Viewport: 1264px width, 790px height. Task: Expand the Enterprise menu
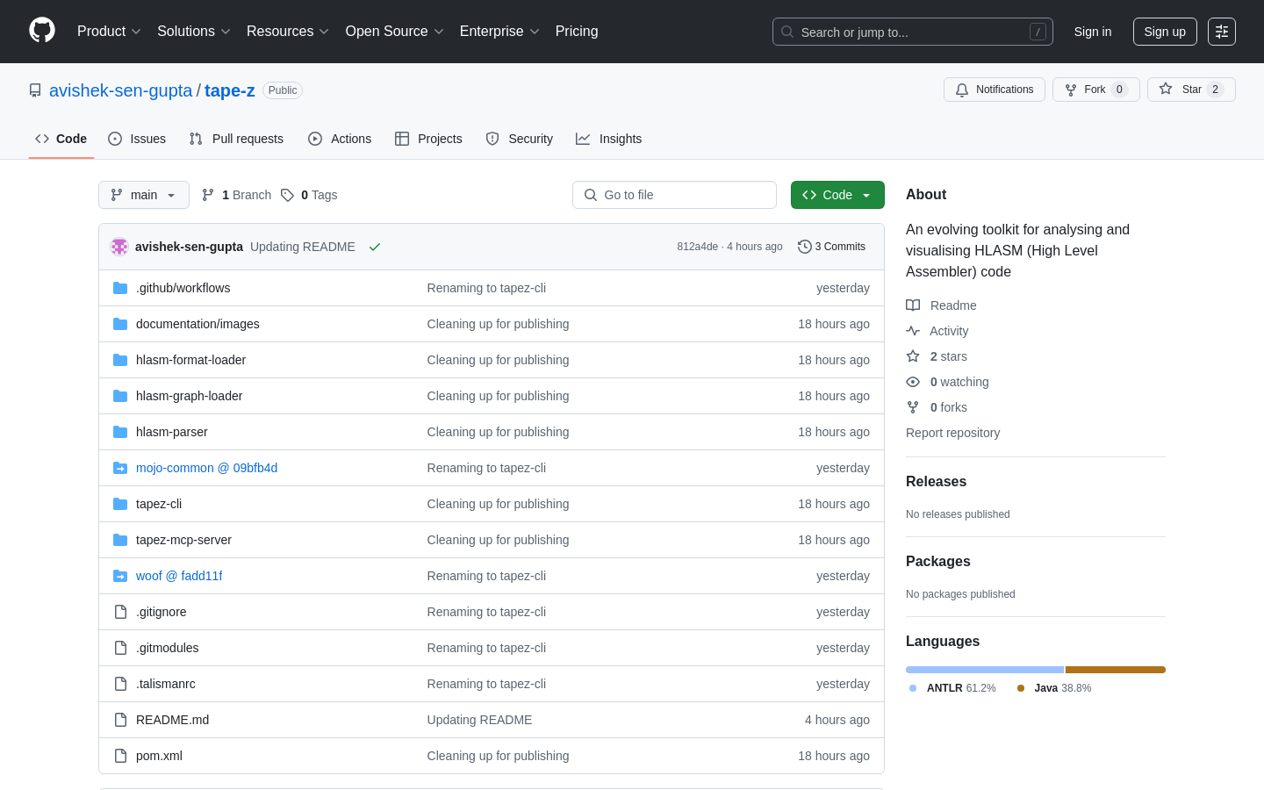tap(499, 32)
